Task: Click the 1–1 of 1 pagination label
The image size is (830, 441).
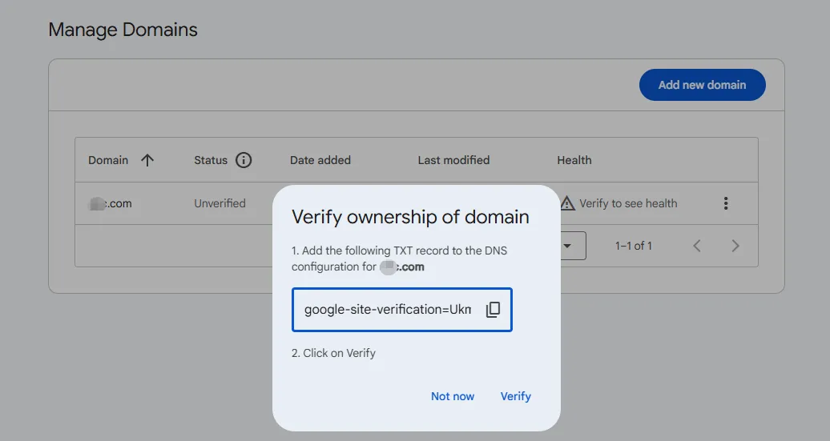Action: pyautogui.click(x=634, y=246)
